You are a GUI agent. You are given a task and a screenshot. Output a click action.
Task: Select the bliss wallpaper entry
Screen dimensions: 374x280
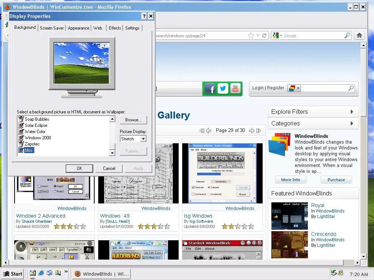coord(28,150)
